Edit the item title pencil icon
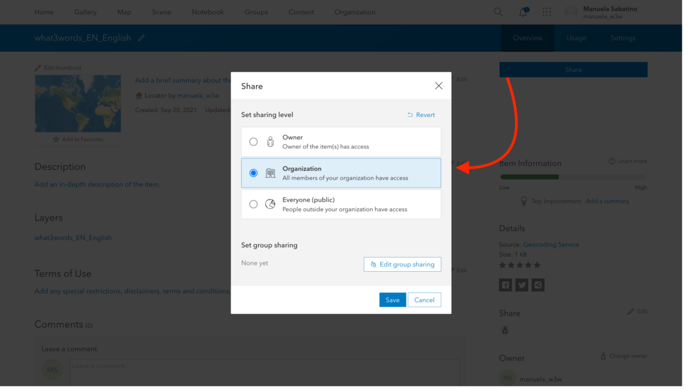 [142, 38]
